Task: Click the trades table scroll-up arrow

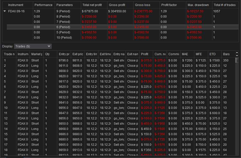Action: coord(237,52)
